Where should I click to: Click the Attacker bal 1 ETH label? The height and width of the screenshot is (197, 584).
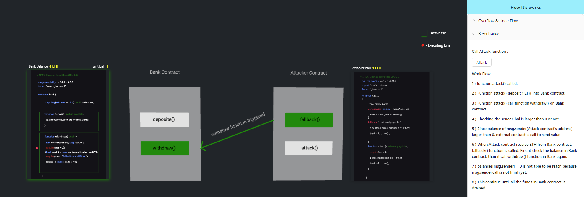[x=367, y=68]
